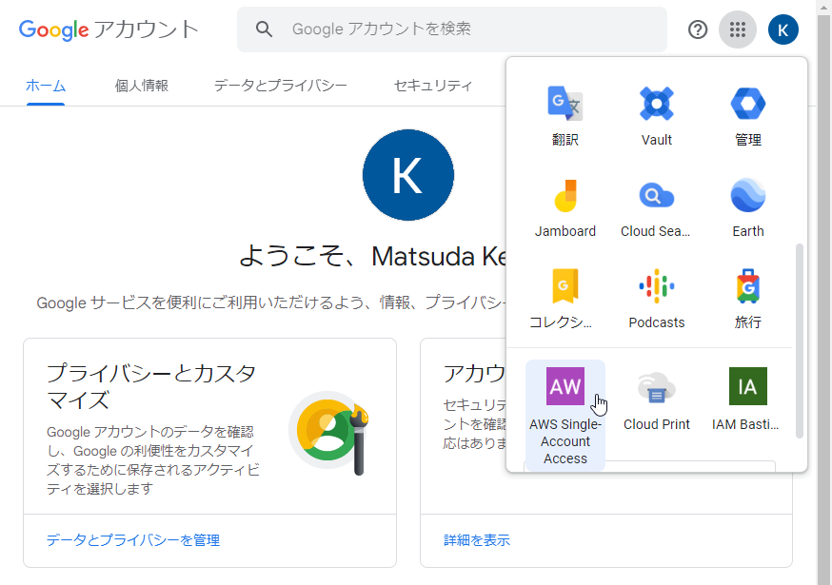This screenshot has width=832, height=585.
Task: Click the 詳細を表示 link
Action: (477, 540)
